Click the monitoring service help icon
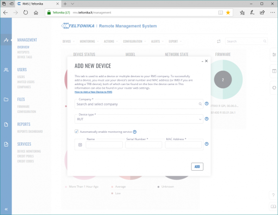This screenshot has height=215, width=278. (x=134, y=132)
